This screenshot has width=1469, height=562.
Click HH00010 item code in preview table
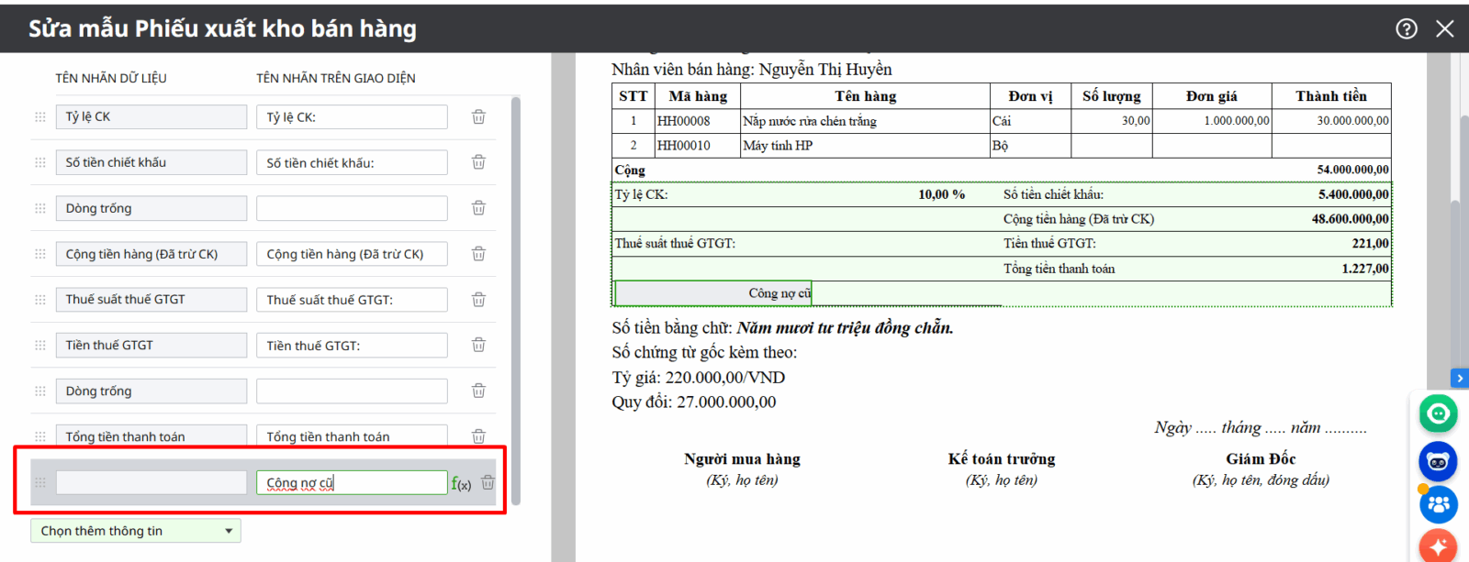pyautogui.click(x=683, y=145)
